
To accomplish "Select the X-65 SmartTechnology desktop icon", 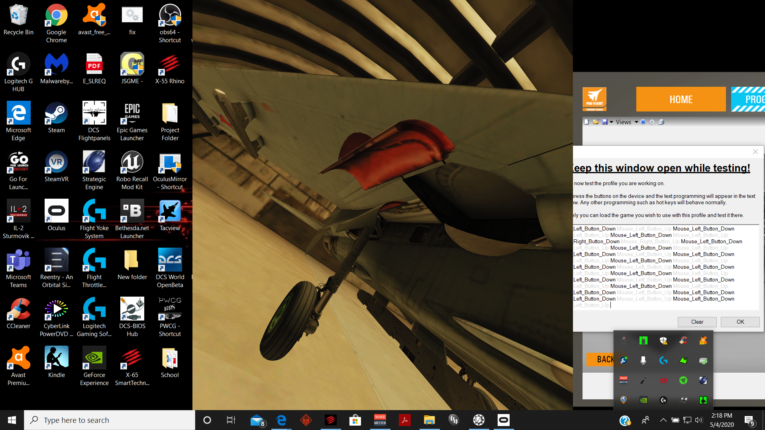I will (132, 366).
